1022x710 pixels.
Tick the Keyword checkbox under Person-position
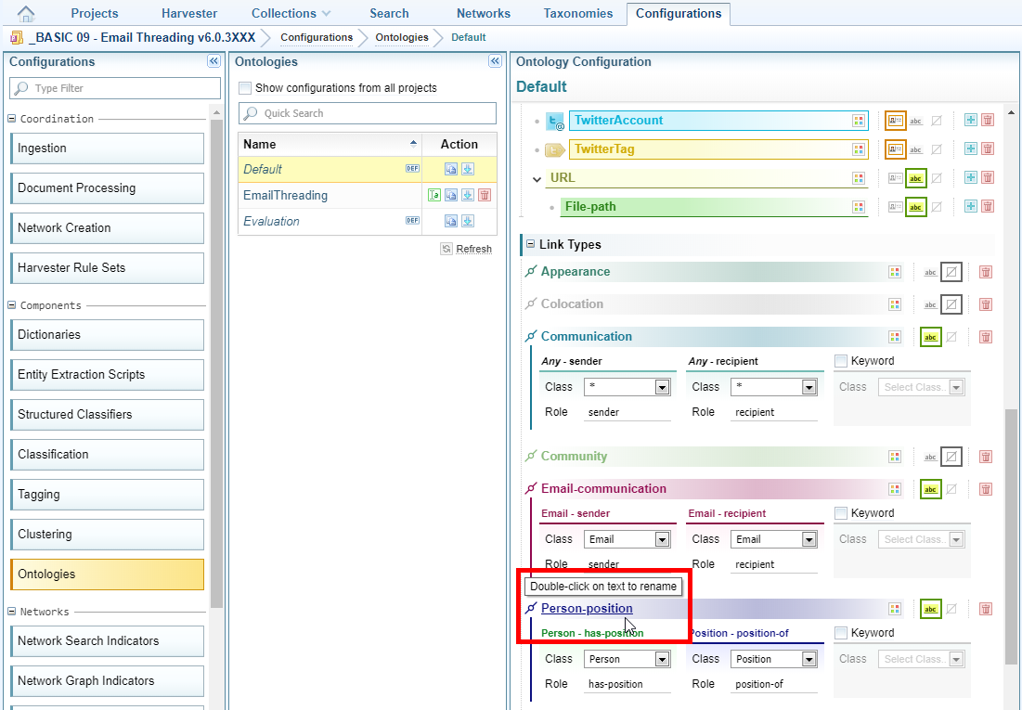tap(841, 633)
